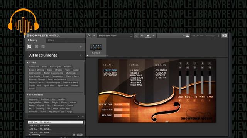Solo the VINT mic channel
The image size is (247, 138).
202,64
